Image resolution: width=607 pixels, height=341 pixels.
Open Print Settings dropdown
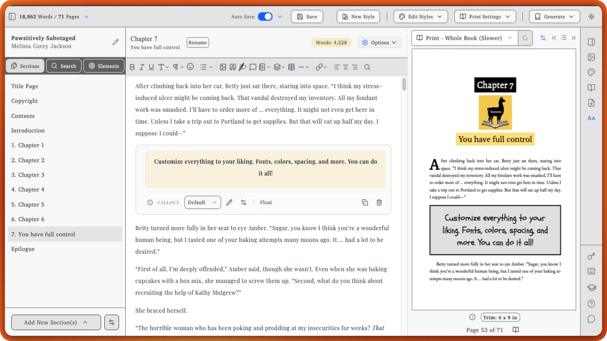tap(485, 17)
